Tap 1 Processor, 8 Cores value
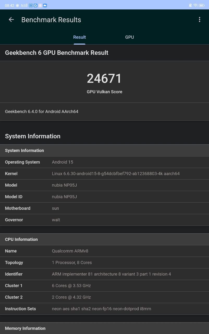Screen dimensions: 209x334 tap(72, 263)
